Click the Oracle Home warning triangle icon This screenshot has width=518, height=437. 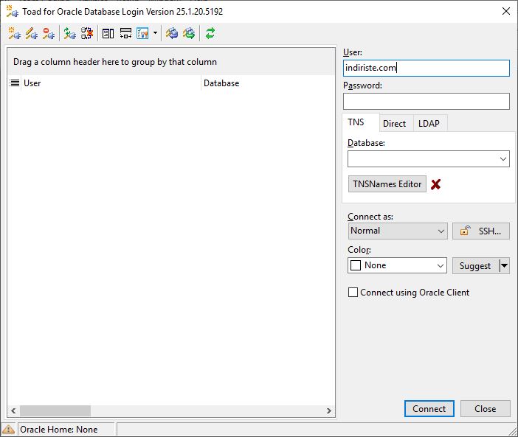click(x=8, y=430)
